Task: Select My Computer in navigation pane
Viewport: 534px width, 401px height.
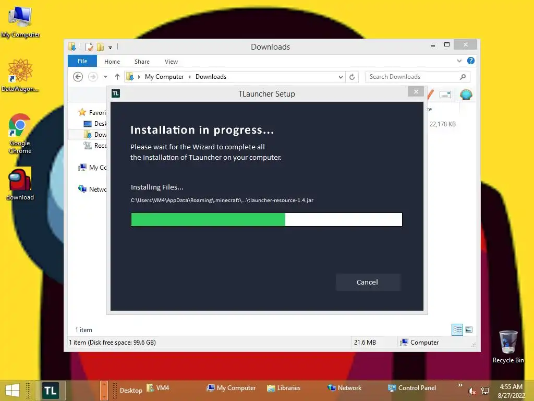Action: point(92,167)
